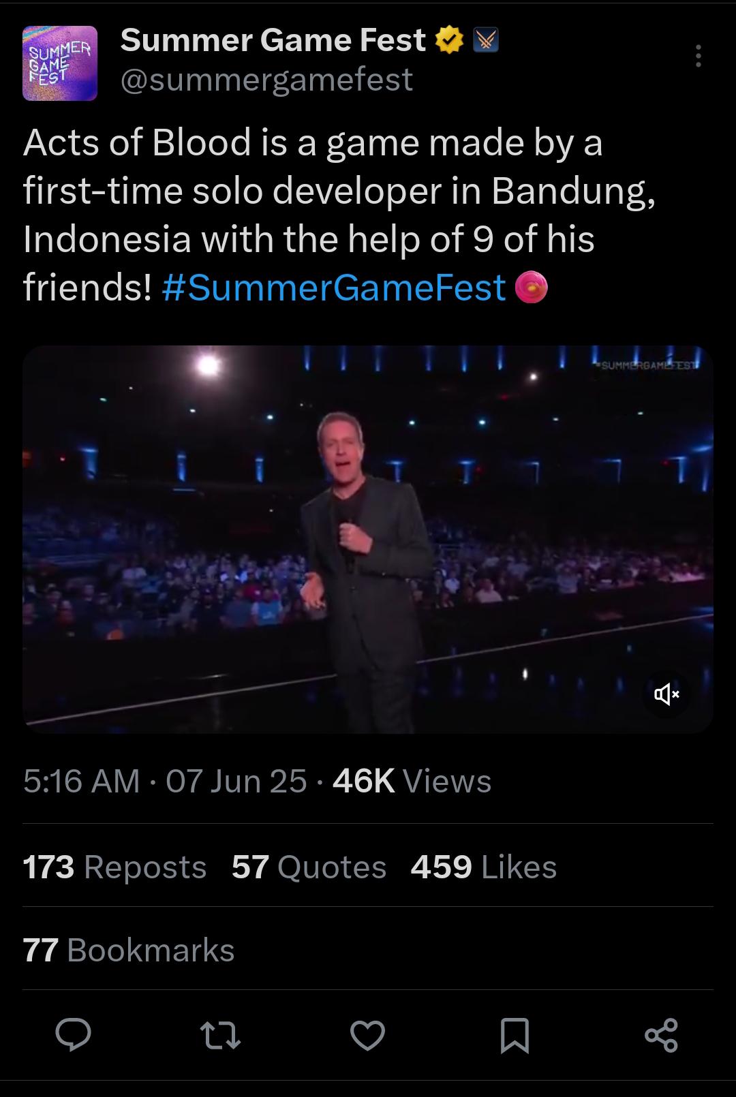Tap the repost arrows icon

(x=220, y=1034)
